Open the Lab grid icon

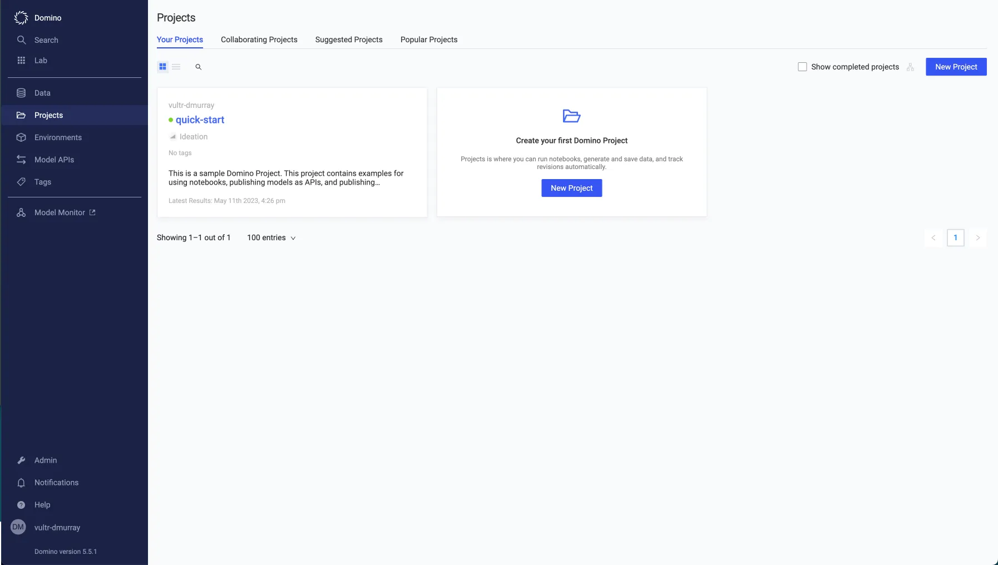[x=21, y=60]
